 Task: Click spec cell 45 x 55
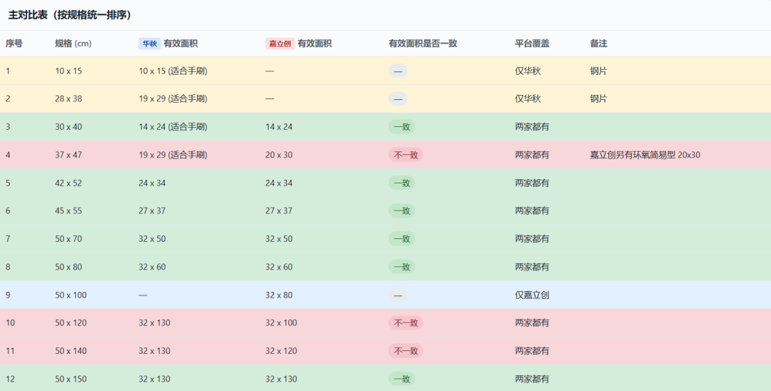[x=69, y=210]
